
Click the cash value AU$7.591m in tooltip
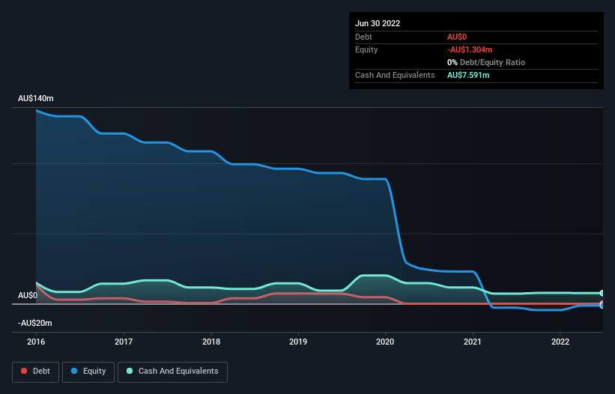(468, 75)
